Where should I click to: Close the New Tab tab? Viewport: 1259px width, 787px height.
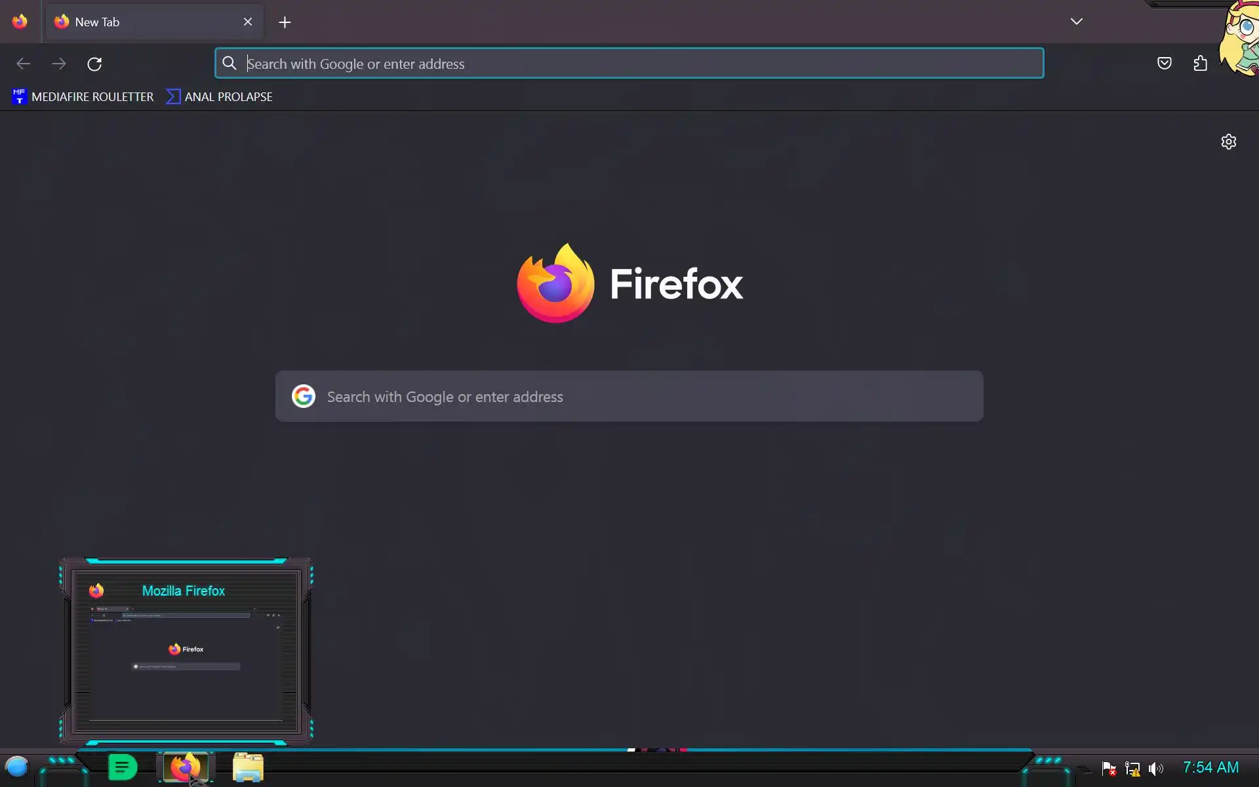248,22
